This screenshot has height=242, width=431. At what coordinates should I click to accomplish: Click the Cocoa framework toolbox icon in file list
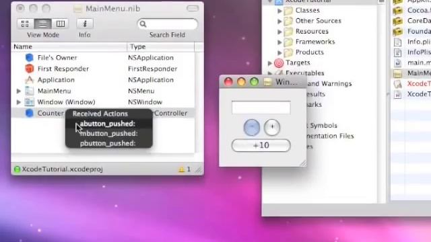(x=398, y=11)
